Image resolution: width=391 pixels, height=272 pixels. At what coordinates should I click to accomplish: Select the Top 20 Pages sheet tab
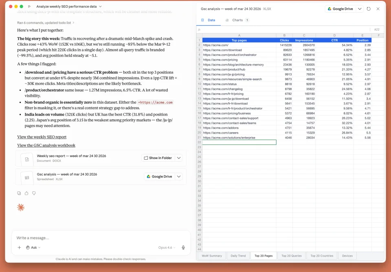coord(264,256)
